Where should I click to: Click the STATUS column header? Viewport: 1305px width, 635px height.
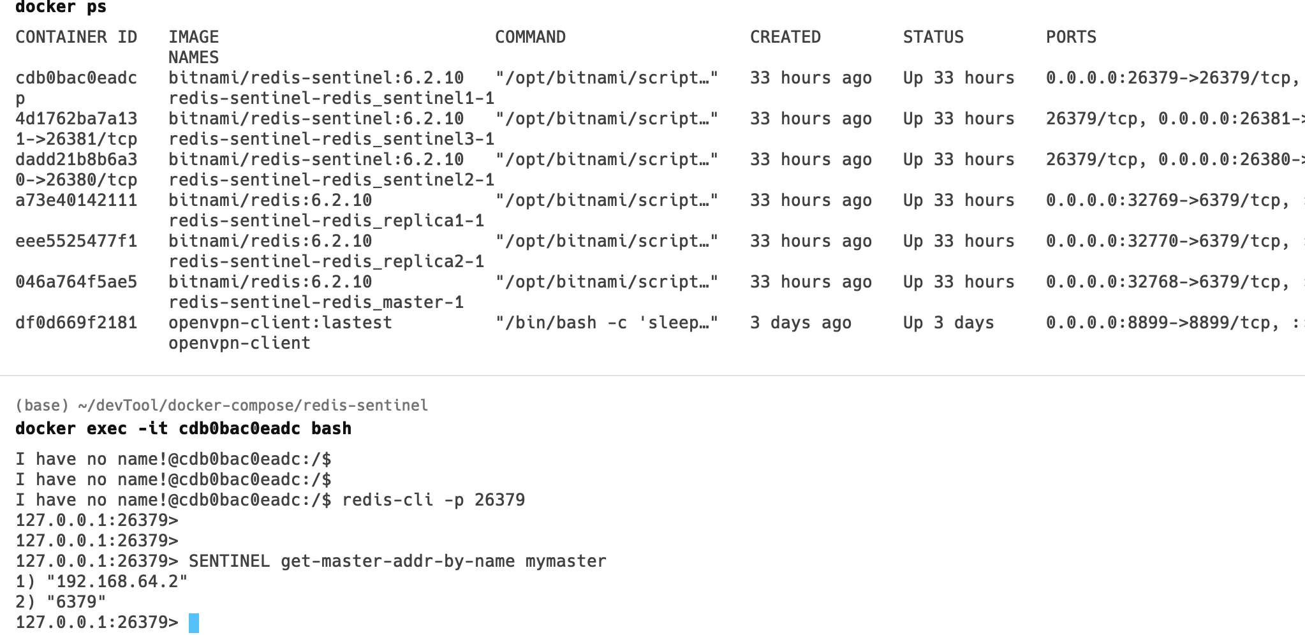point(933,37)
